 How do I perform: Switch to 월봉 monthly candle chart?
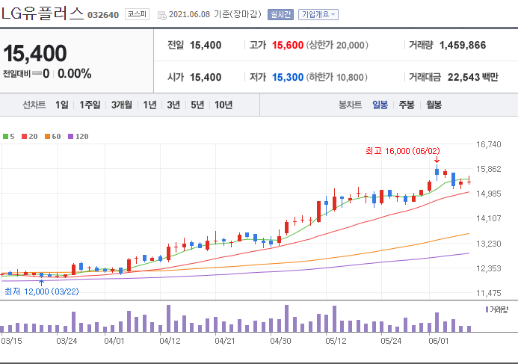click(x=434, y=105)
